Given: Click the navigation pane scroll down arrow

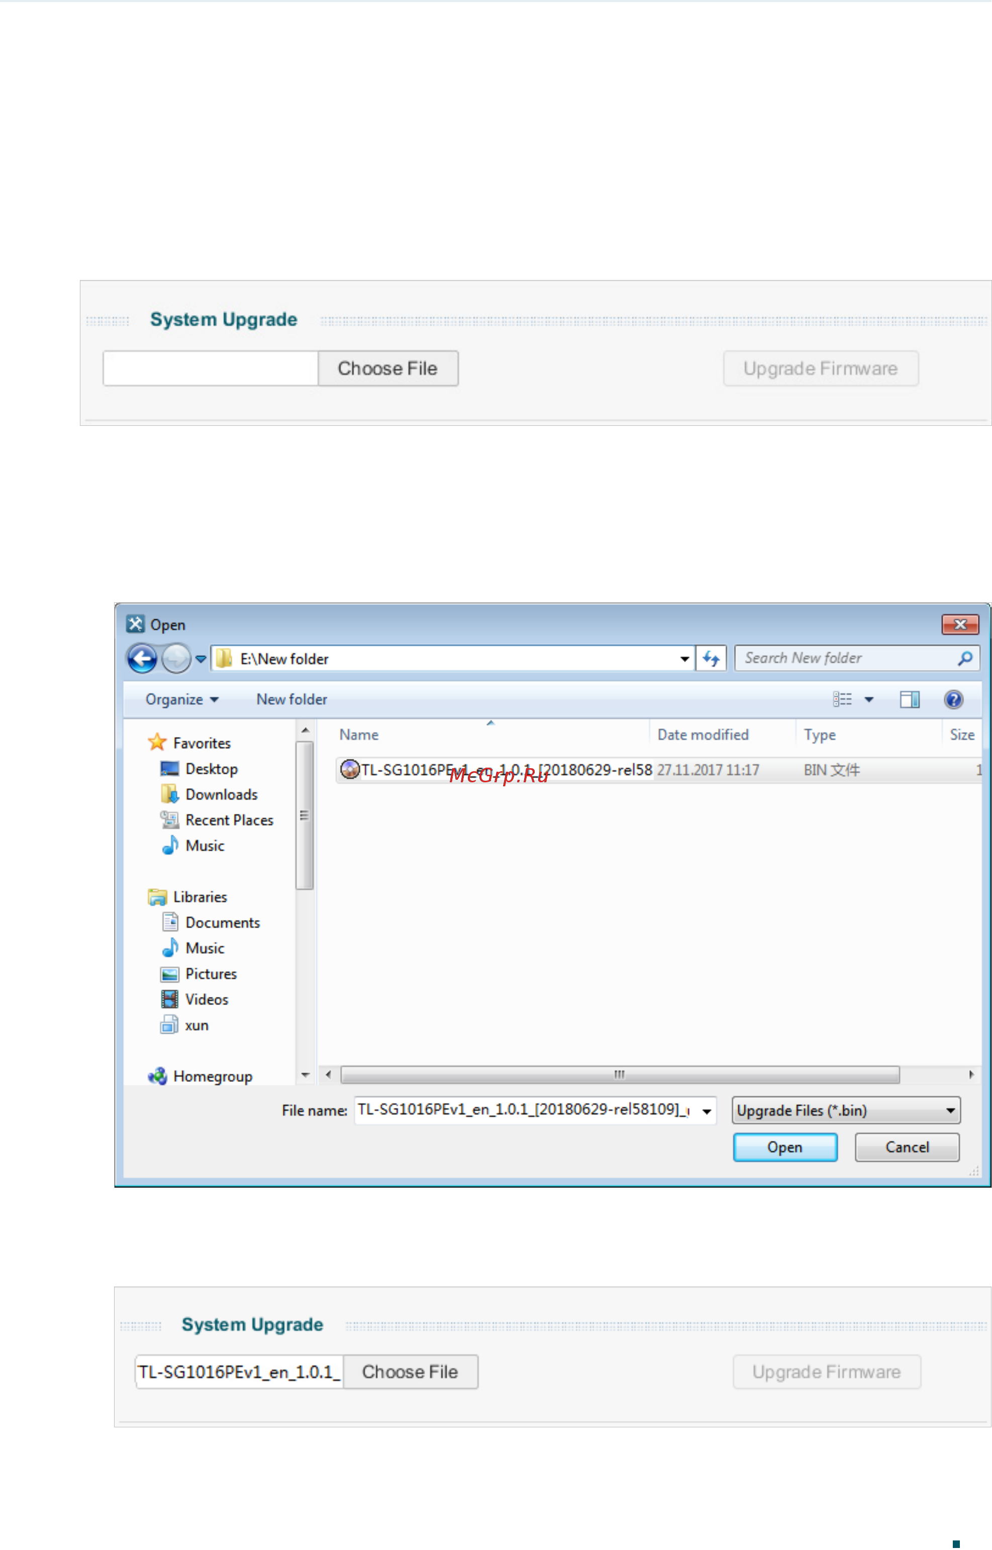Looking at the screenshot, I should tap(306, 1076).
